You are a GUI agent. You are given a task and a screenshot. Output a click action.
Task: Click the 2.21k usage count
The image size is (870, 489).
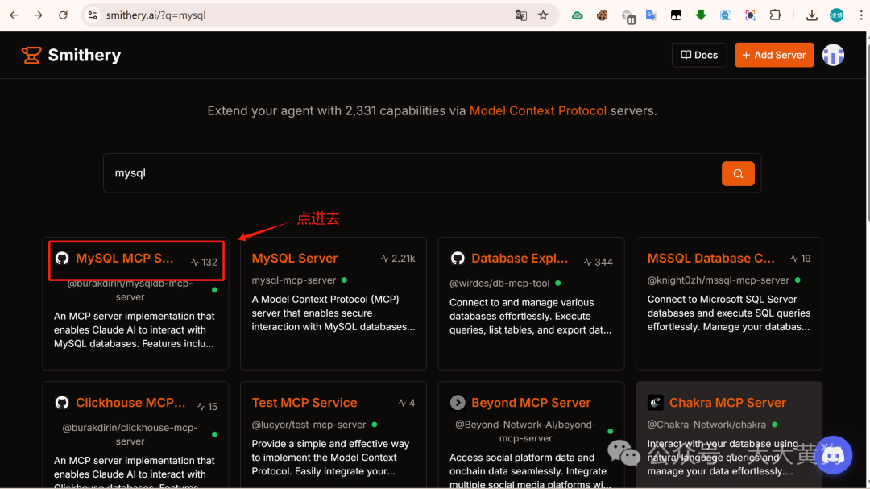coord(398,258)
